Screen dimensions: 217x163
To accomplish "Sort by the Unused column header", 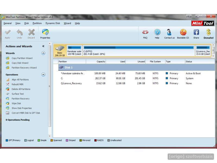I will click(136, 61).
